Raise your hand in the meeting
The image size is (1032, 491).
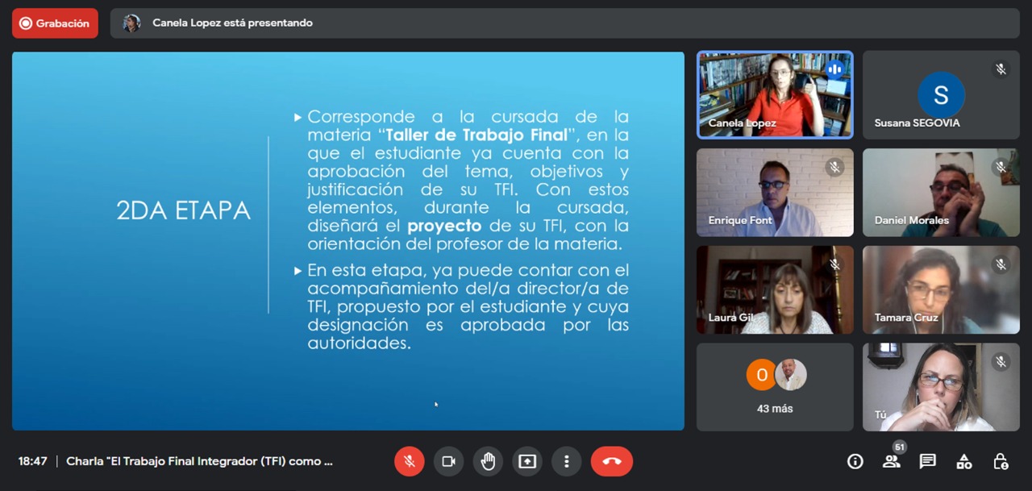tap(488, 461)
